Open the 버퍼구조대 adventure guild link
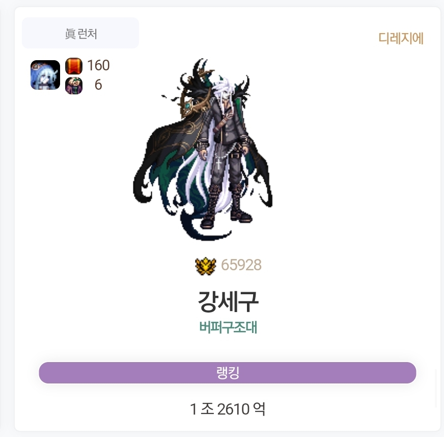The width and height of the screenshot is (444, 437). (228, 327)
